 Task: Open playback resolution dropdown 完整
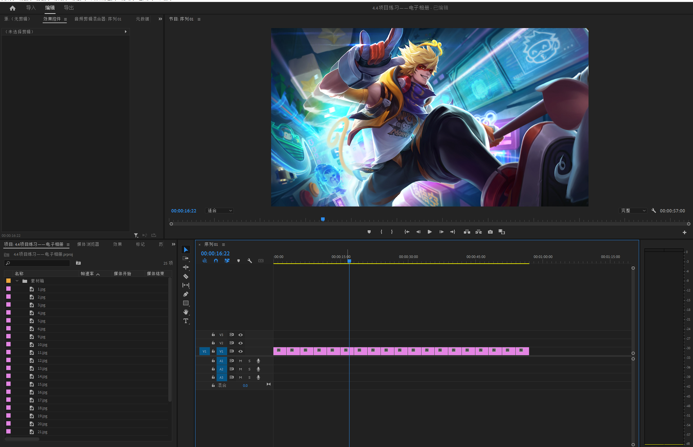pos(633,210)
